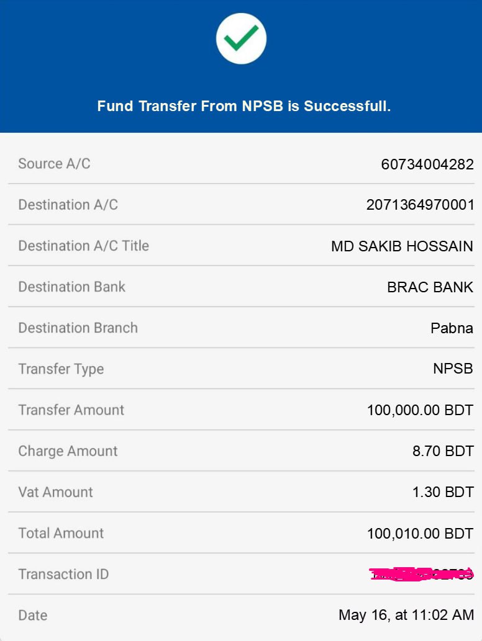Click the Destination Bank label
The height and width of the screenshot is (641, 482).
click(x=71, y=287)
